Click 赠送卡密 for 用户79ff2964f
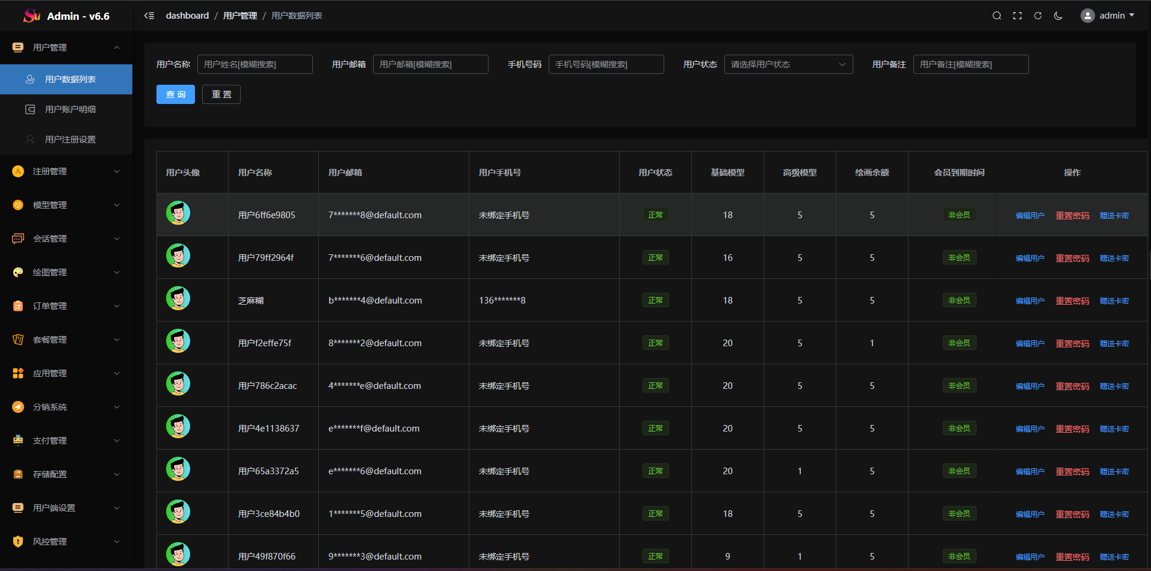 pyautogui.click(x=1114, y=258)
